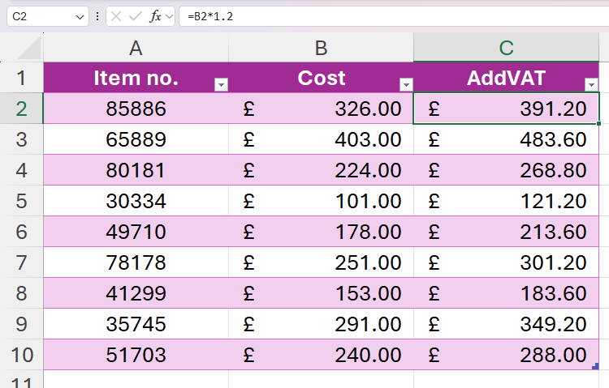609x388 pixels.
Task: Click the Insert Function fx icon
Action: [154, 16]
